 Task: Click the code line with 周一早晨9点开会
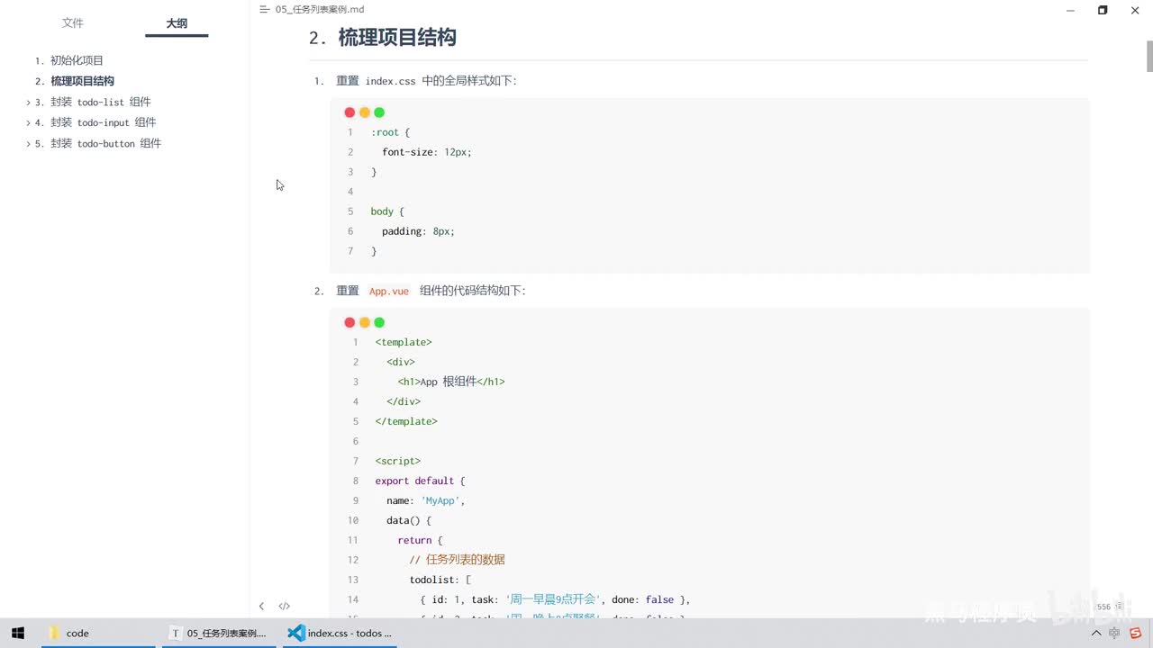555,599
